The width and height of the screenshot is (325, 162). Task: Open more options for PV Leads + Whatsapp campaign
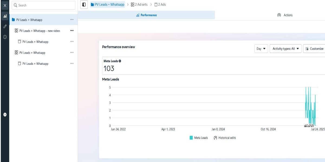[72, 20]
